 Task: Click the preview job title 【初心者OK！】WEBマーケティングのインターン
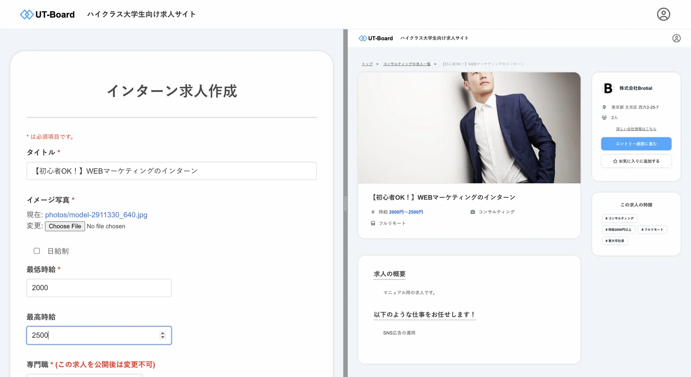point(443,198)
